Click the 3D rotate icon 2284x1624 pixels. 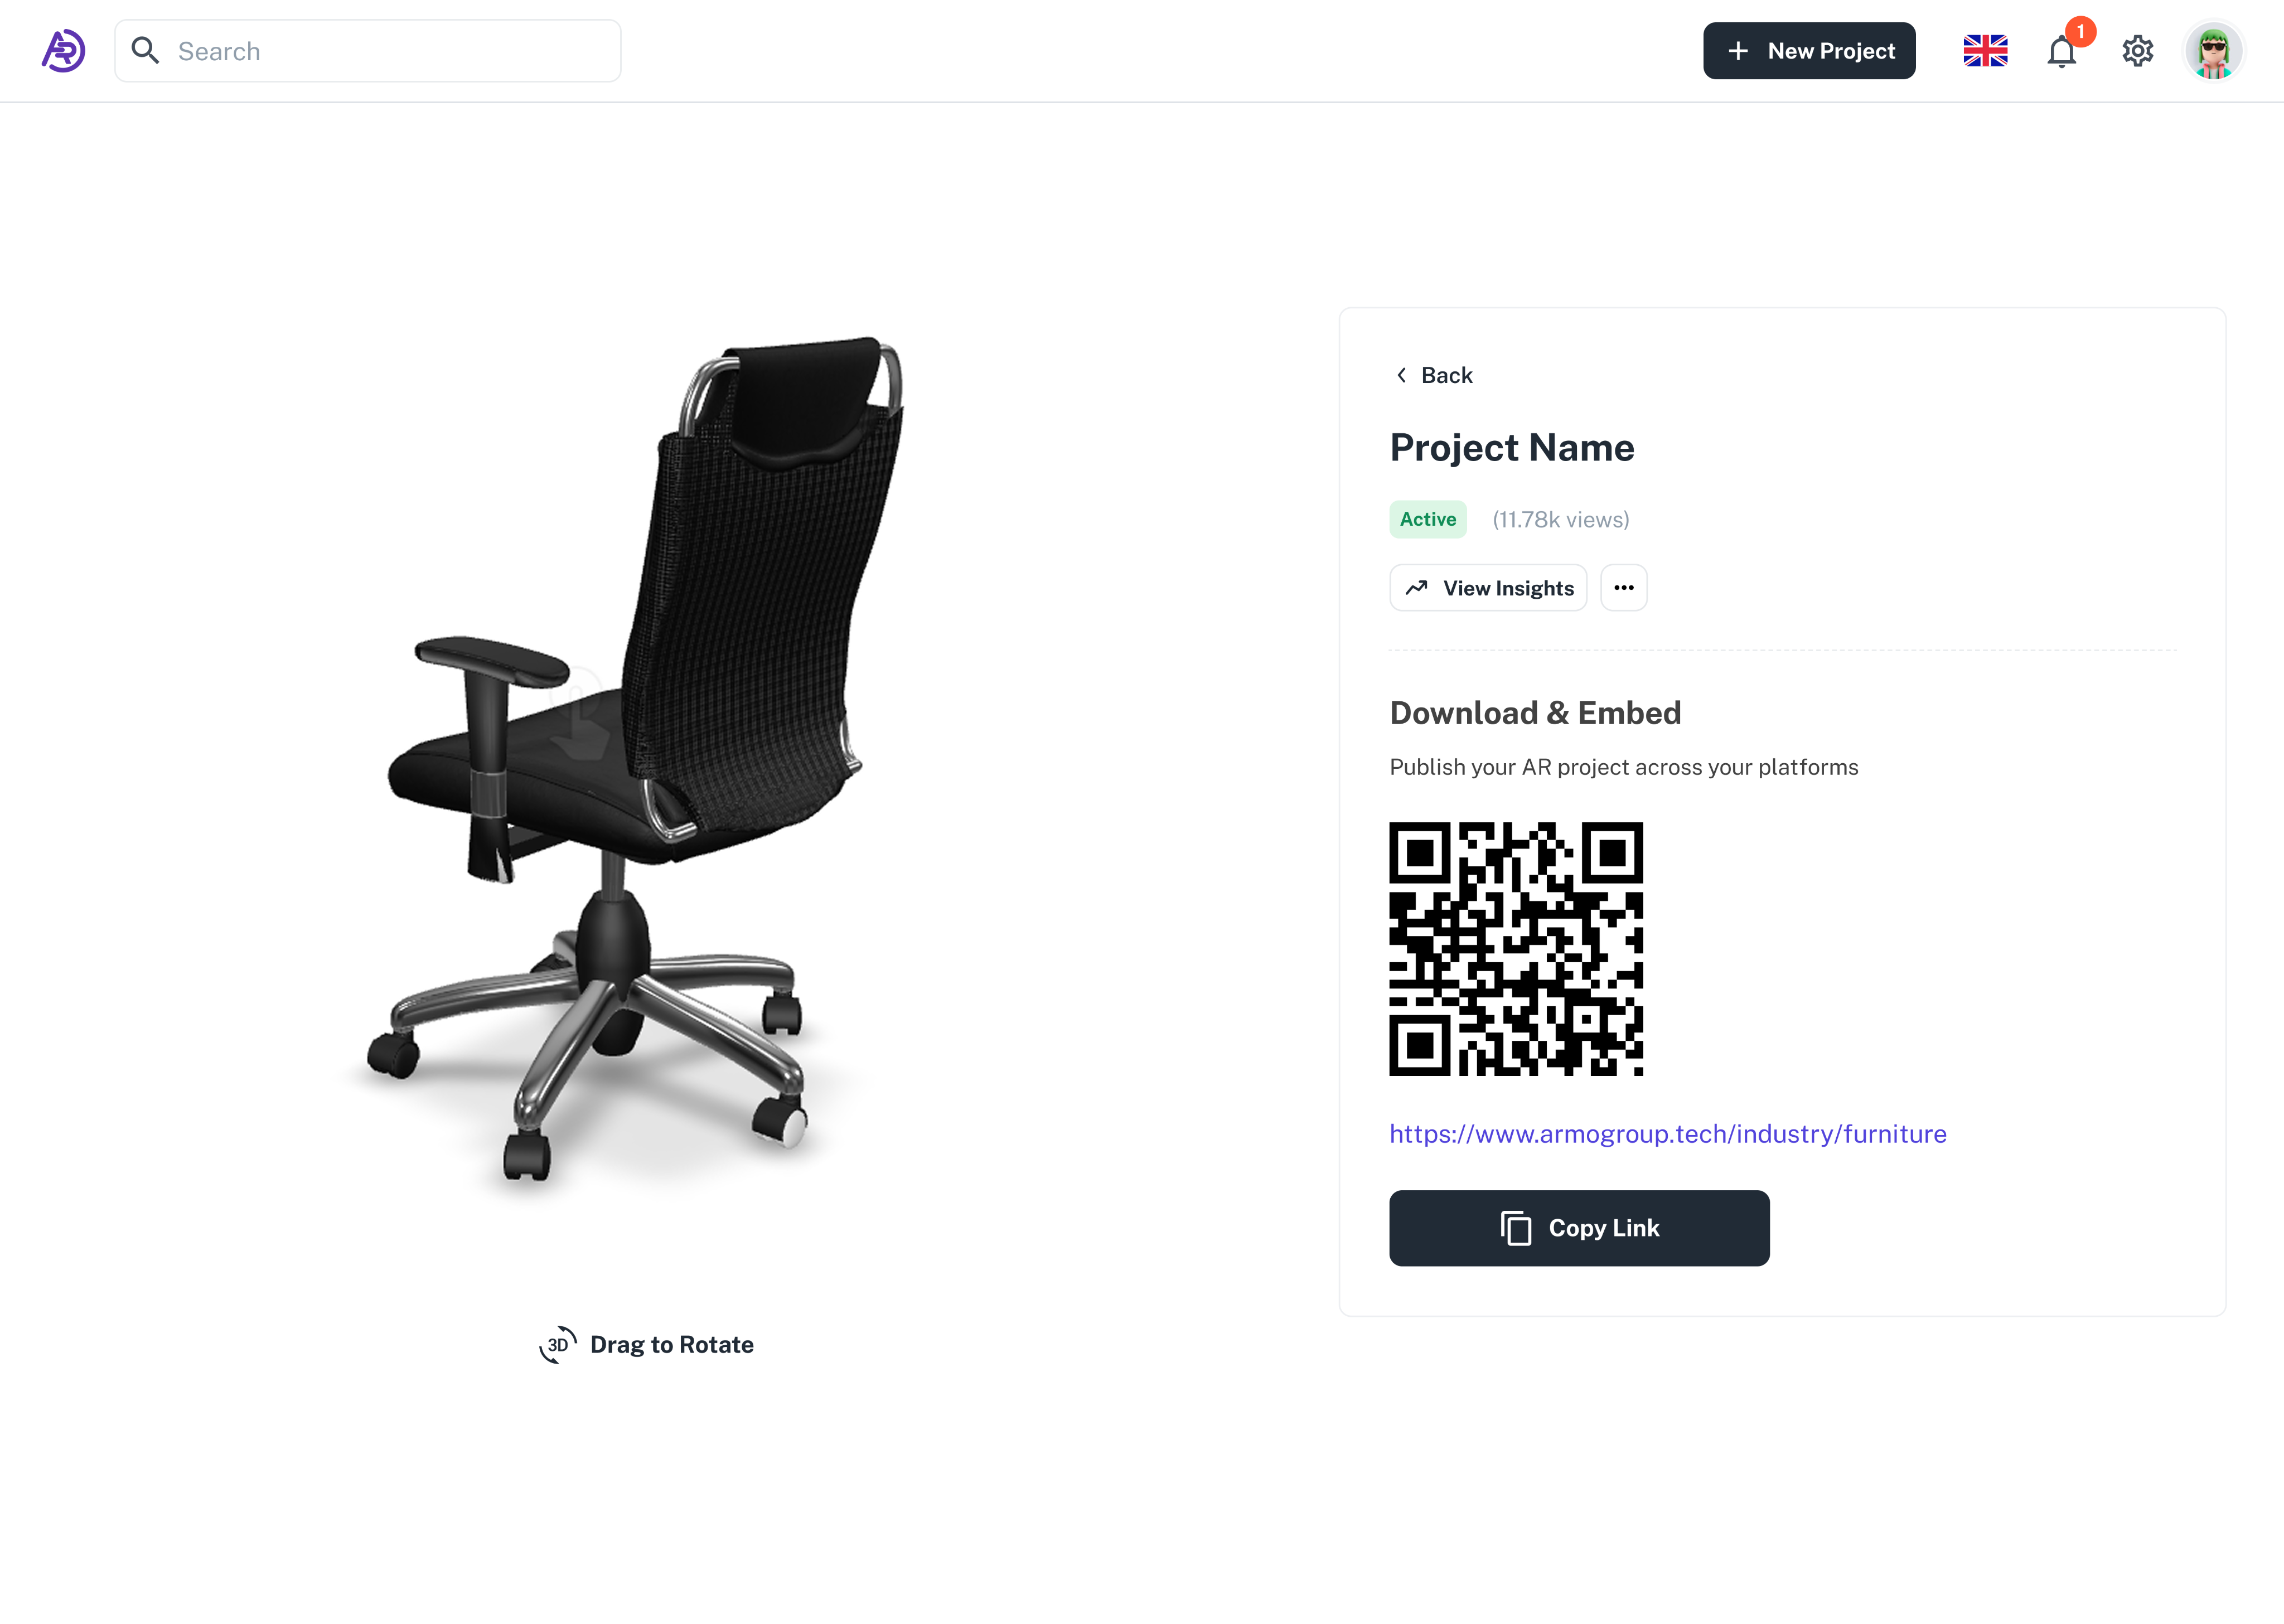point(558,1345)
